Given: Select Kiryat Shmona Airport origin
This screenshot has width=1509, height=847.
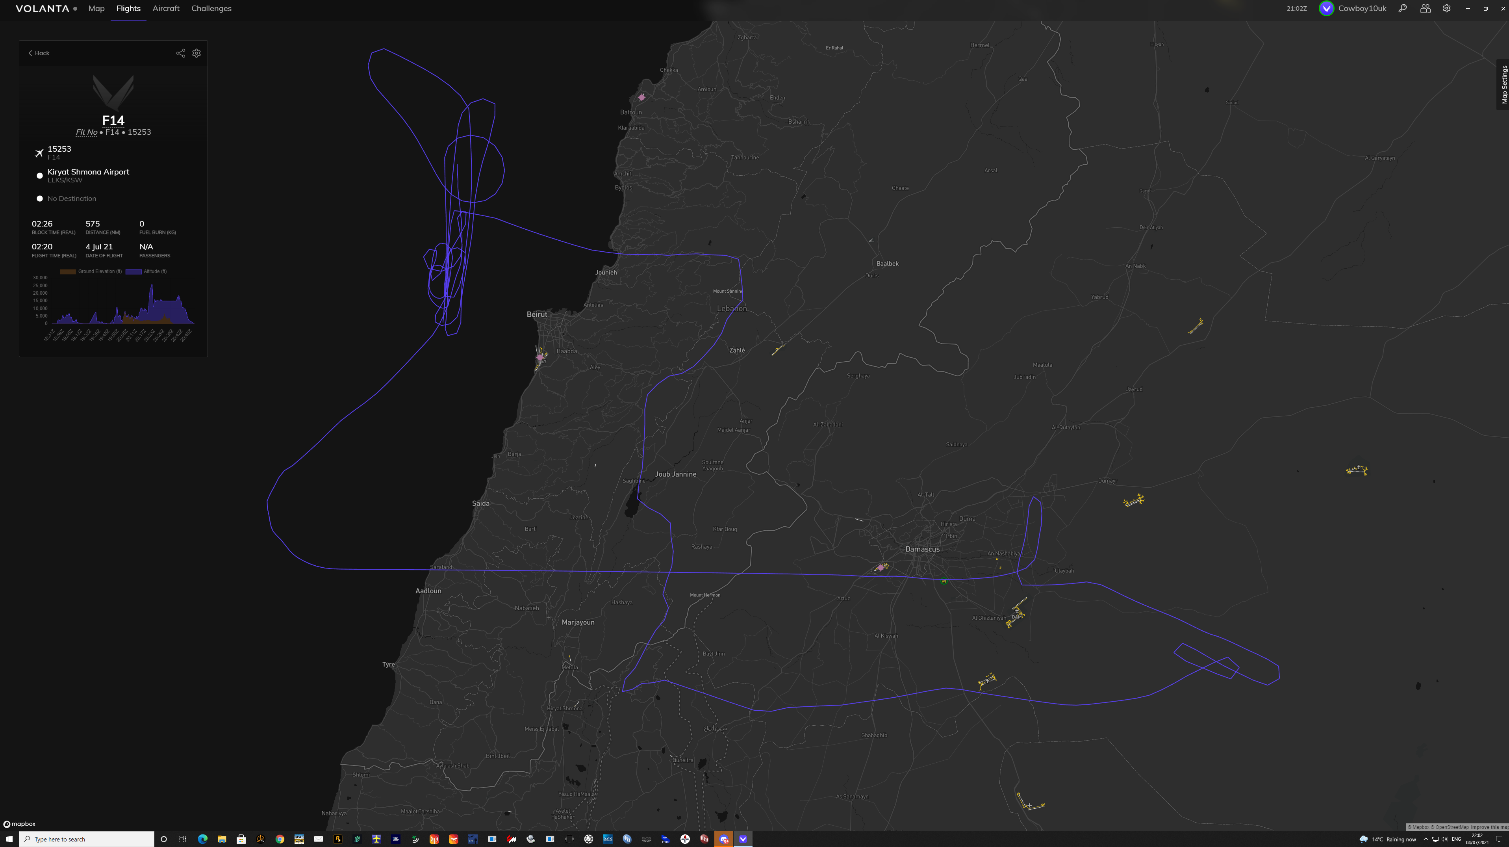Looking at the screenshot, I should coord(89,172).
